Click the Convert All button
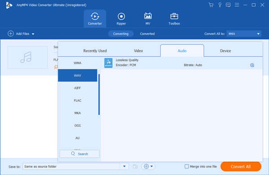 tap(241, 166)
